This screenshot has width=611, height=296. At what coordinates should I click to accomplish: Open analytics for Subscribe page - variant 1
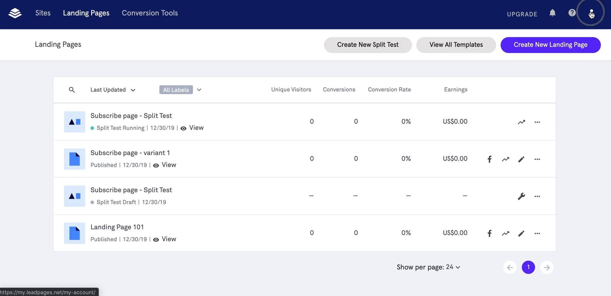[x=505, y=159]
